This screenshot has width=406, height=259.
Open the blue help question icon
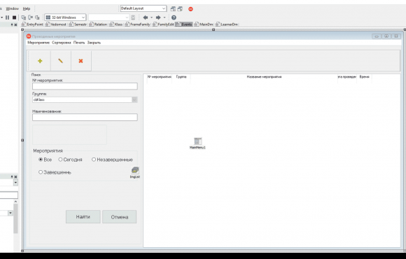(174, 17)
